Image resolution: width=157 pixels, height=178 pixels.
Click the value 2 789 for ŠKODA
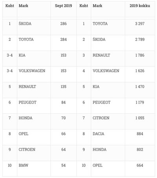(x=140, y=40)
